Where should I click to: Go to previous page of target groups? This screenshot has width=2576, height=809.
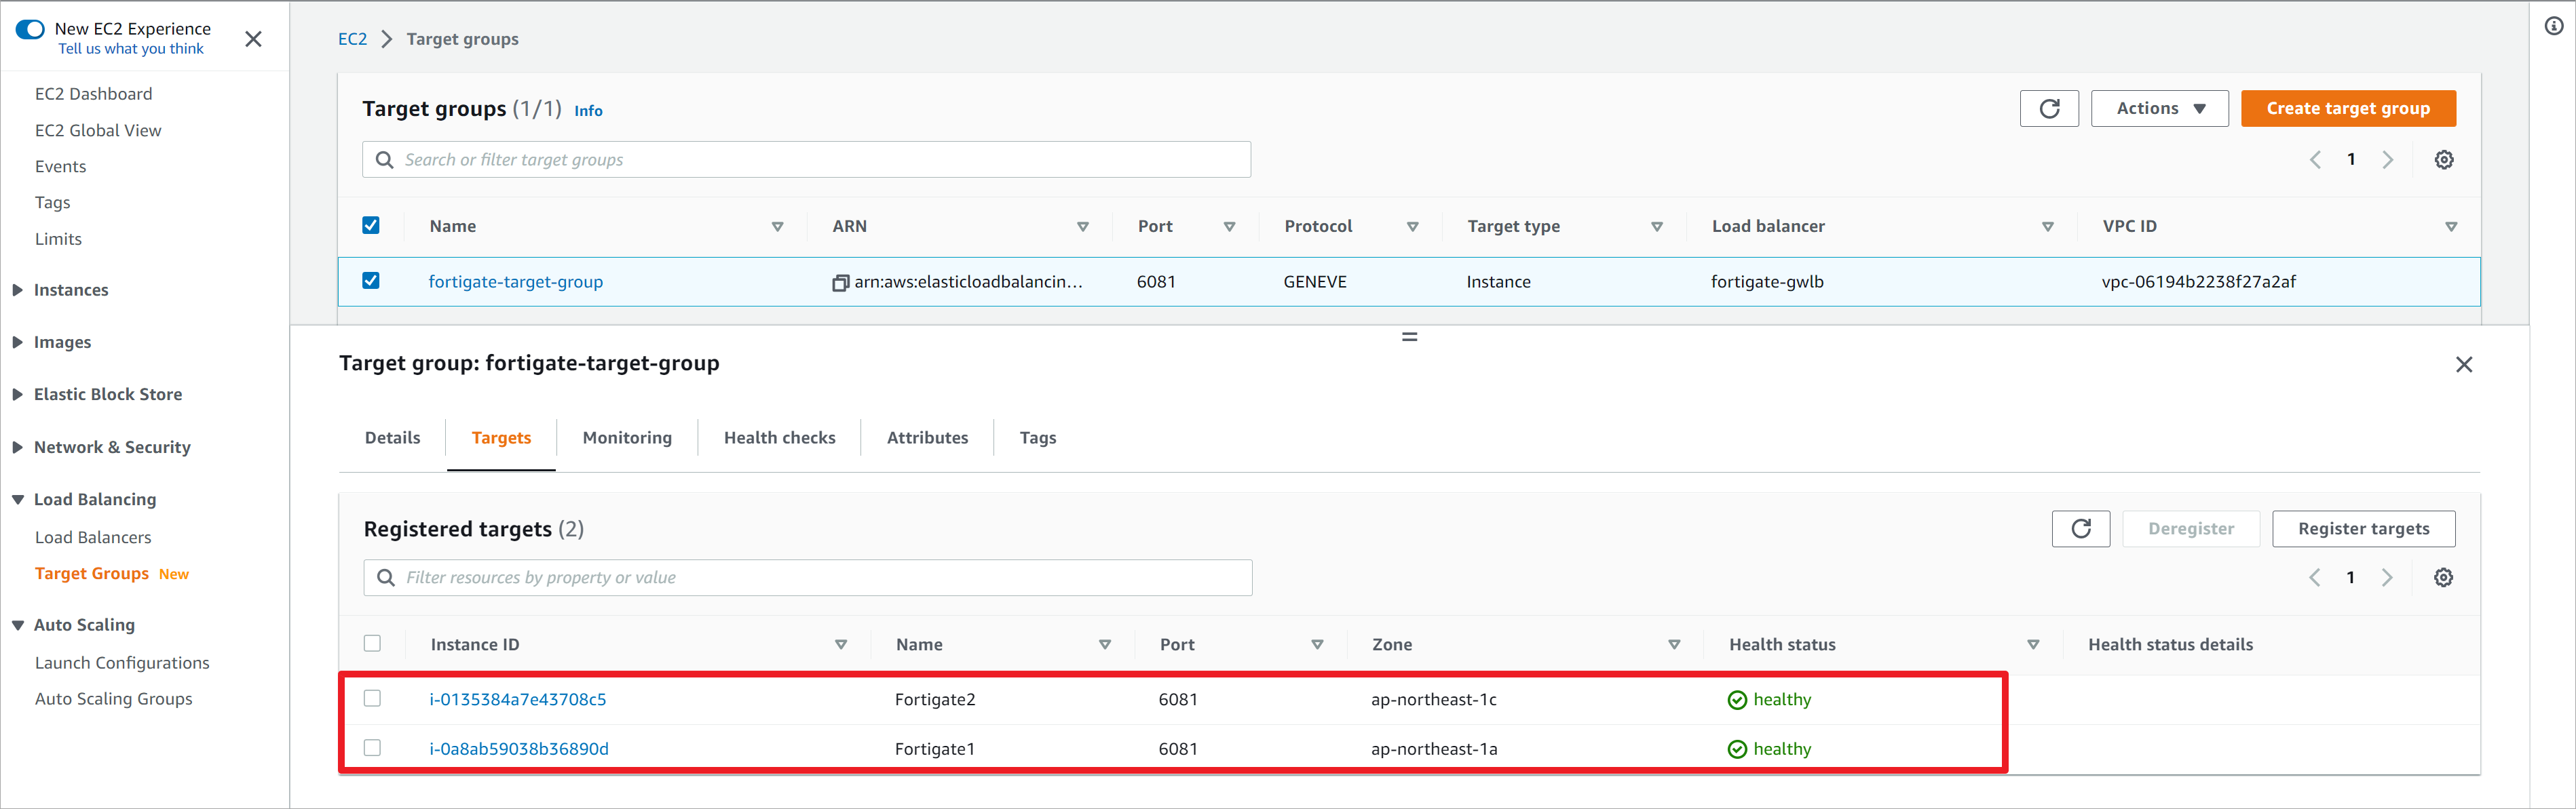(x=2315, y=160)
